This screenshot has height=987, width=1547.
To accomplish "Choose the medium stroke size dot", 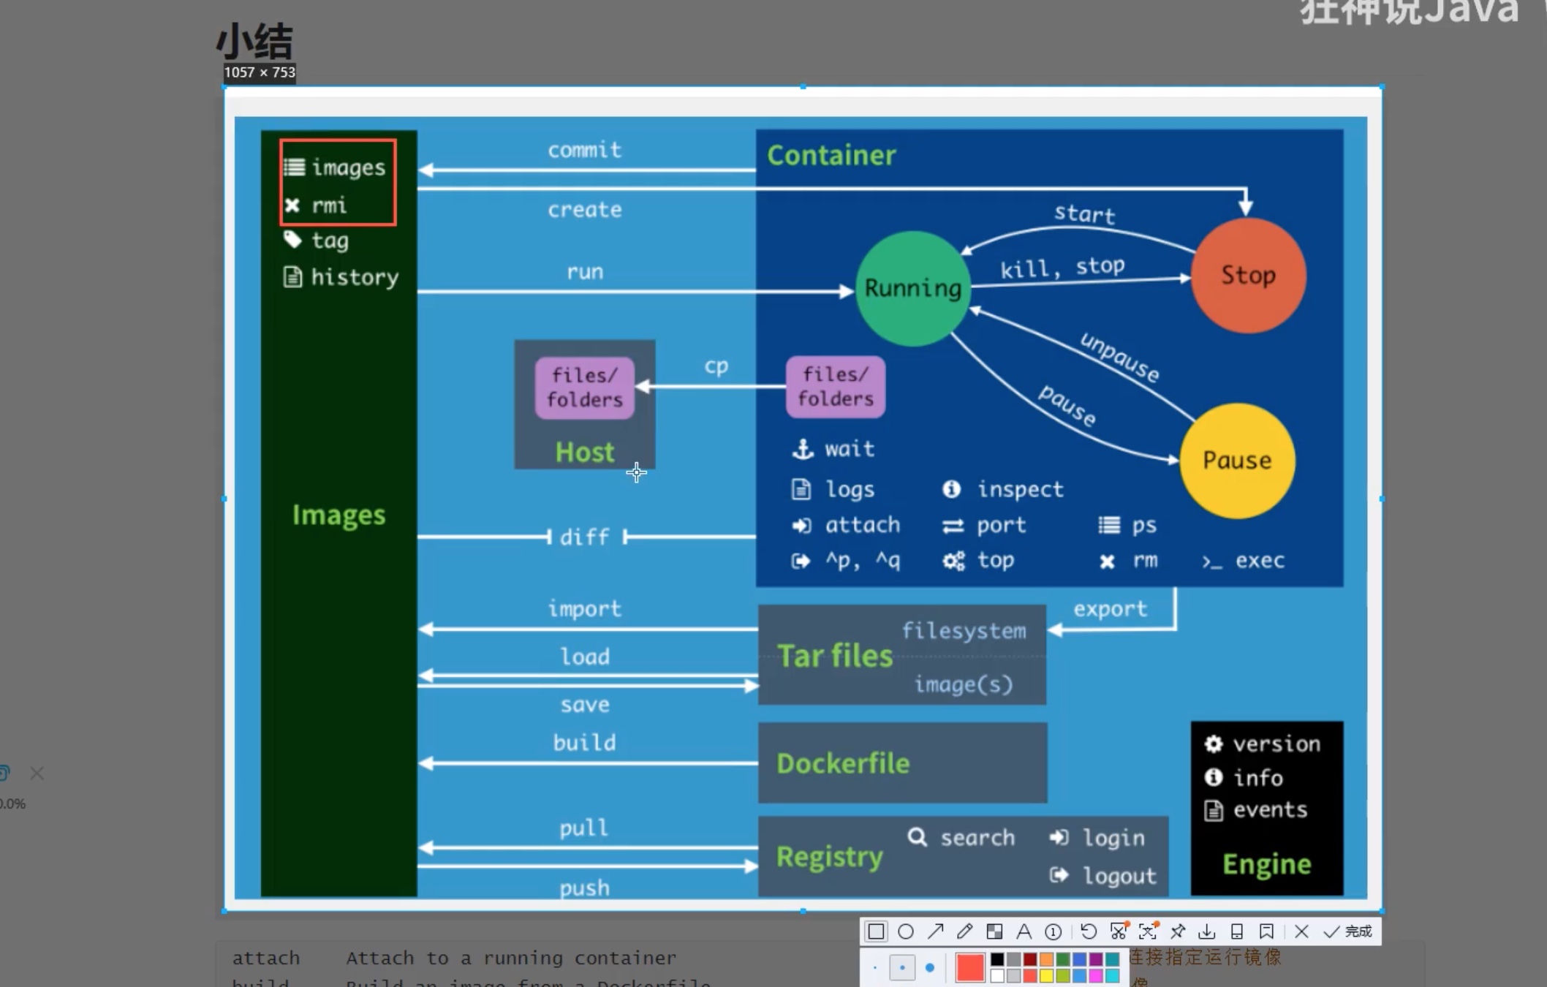I will tap(902, 968).
